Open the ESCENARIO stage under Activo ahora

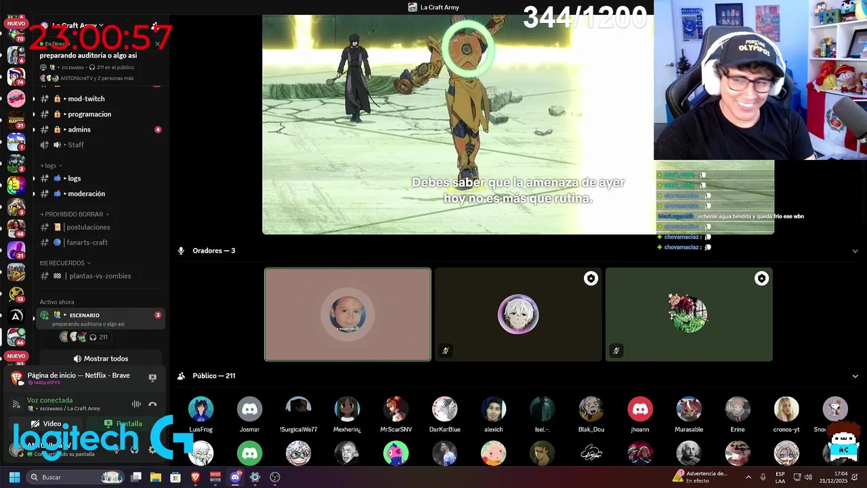(100, 319)
